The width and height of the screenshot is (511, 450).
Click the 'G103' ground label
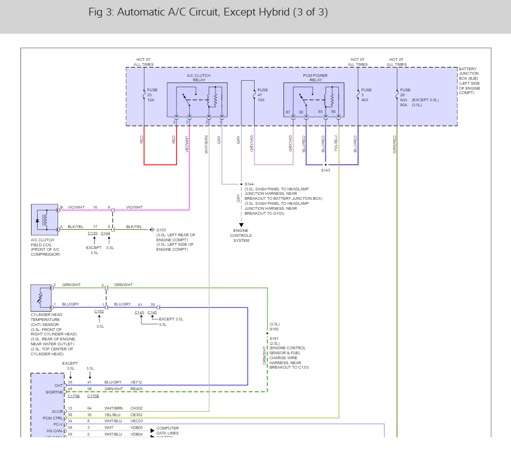pos(161,230)
